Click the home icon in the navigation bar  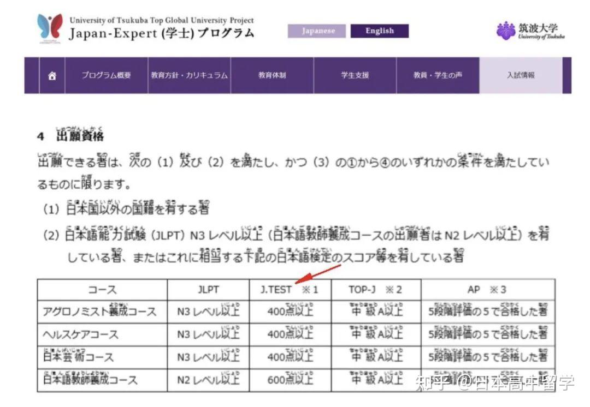click(x=52, y=75)
